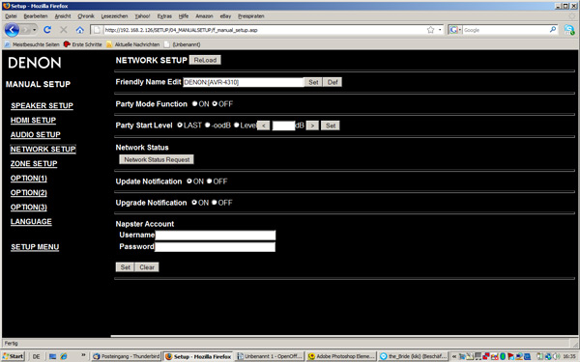Open Lesezeichen menu
The height and width of the screenshot is (362, 580).
tap(114, 16)
